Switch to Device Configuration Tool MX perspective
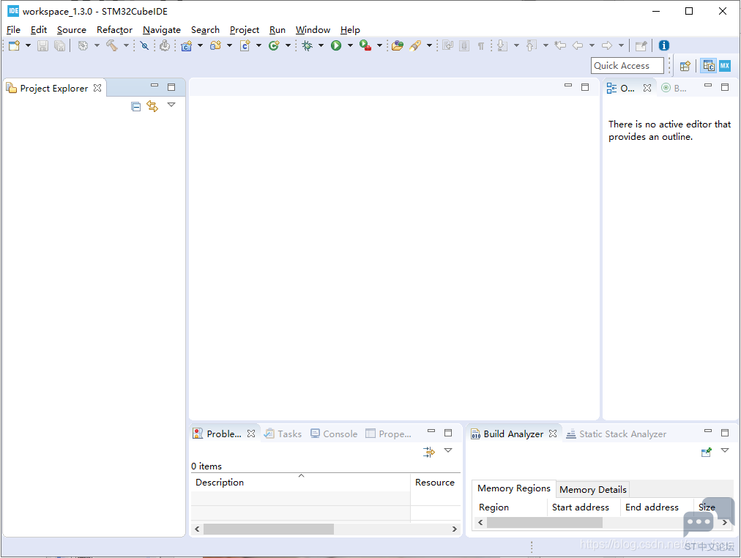 [725, 66]
